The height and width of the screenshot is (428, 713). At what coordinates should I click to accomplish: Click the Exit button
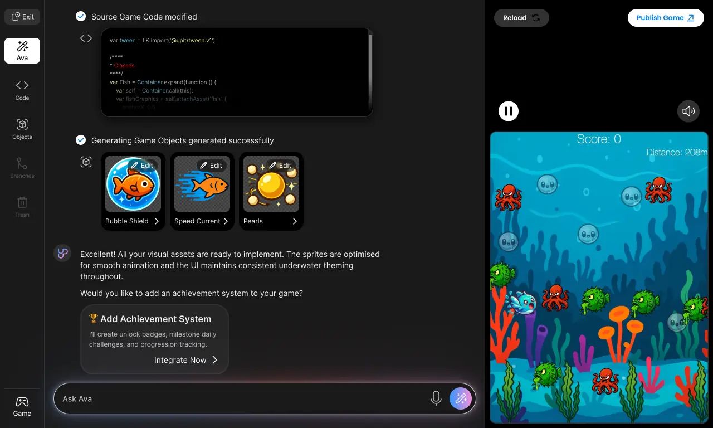click(22, 17)
